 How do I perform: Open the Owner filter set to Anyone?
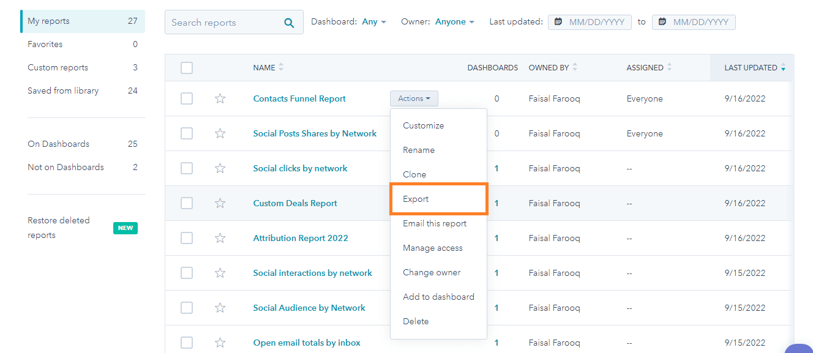tap(454, 21)
